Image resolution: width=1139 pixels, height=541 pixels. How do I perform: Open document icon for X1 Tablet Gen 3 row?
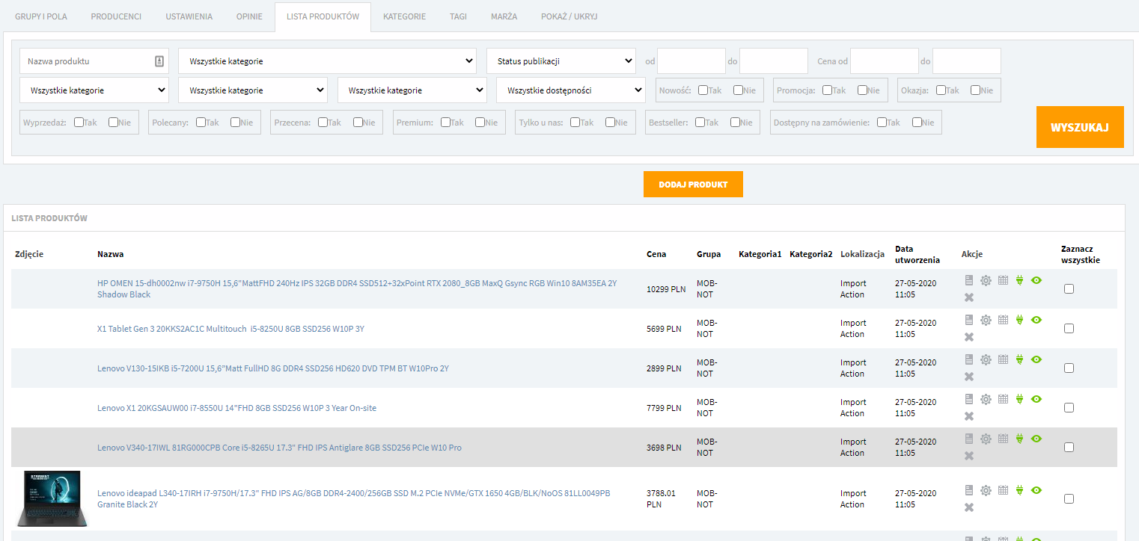click(969, 320)
